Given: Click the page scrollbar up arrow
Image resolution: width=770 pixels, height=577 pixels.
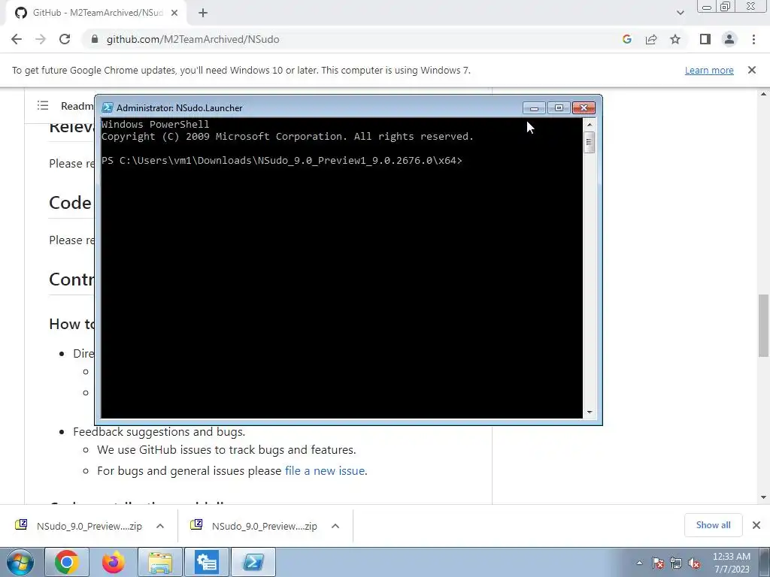Looking at the screenshot, I should (x=764, y=94).
